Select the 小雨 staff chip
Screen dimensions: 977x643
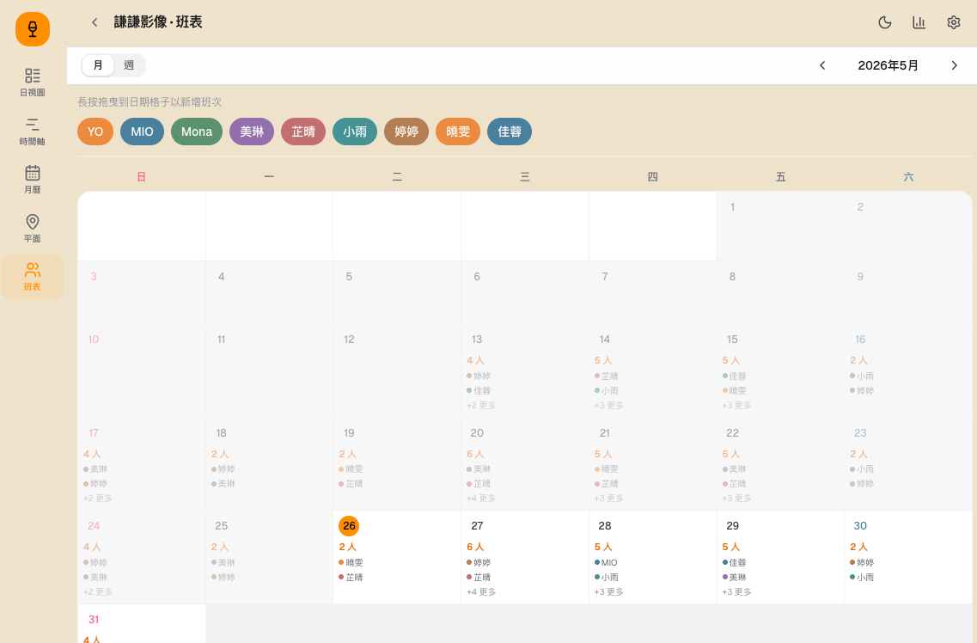tap(355, 132)
